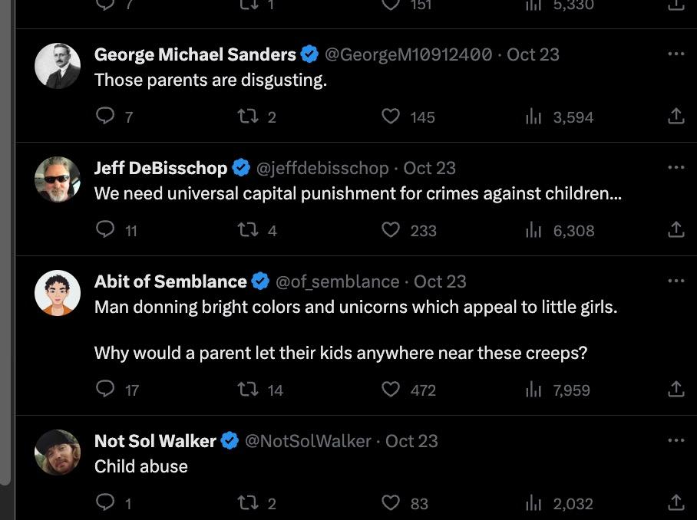Image resolution: width=697 pixels, height=520 pixels.
Task: Open the Oct 23 timestamp on George's tweet
Action: 533,54
